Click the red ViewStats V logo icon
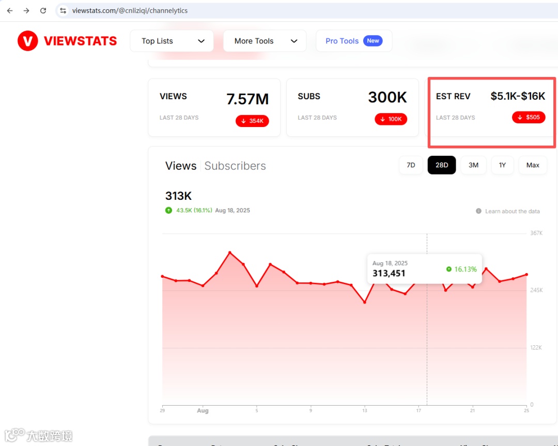Screen dimensions: 558x446 28,41
